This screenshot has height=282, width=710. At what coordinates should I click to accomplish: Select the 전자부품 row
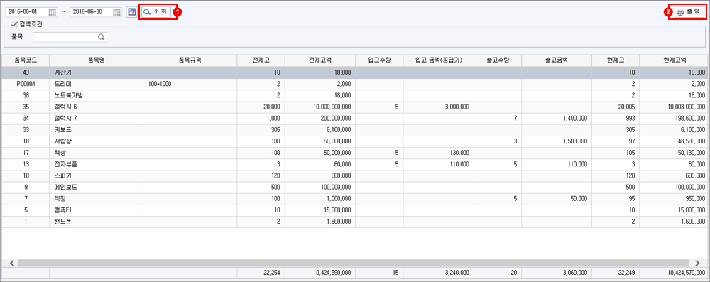pos(355,164)
